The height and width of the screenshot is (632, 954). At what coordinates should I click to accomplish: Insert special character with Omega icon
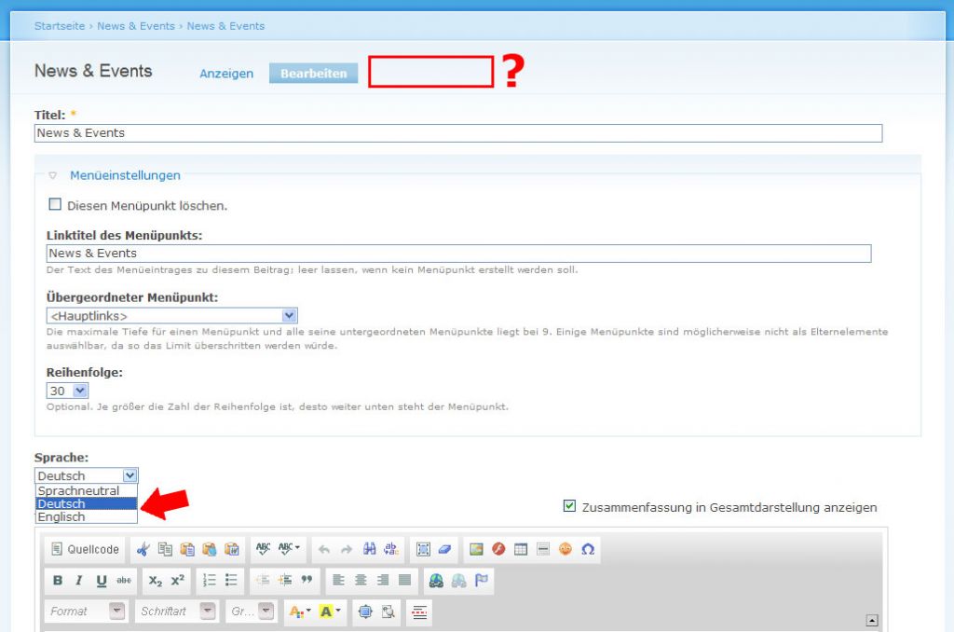tap(588, 549)
